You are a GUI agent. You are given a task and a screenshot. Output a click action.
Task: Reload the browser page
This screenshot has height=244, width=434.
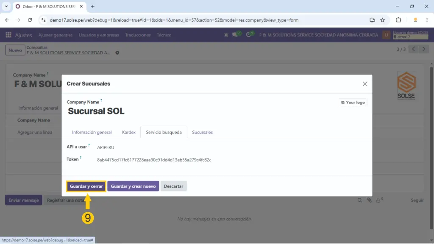[30, 20]
